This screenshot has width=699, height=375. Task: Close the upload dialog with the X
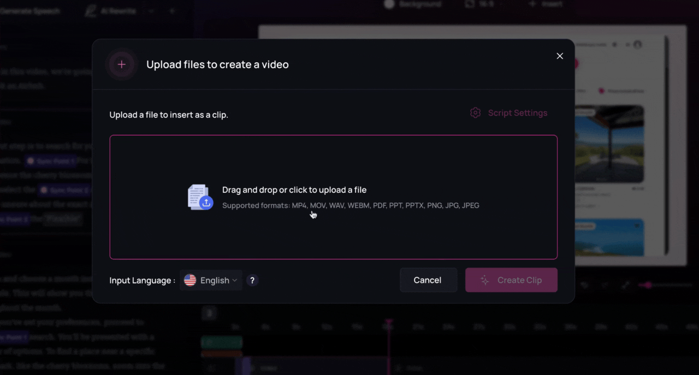tap(559, 56)
